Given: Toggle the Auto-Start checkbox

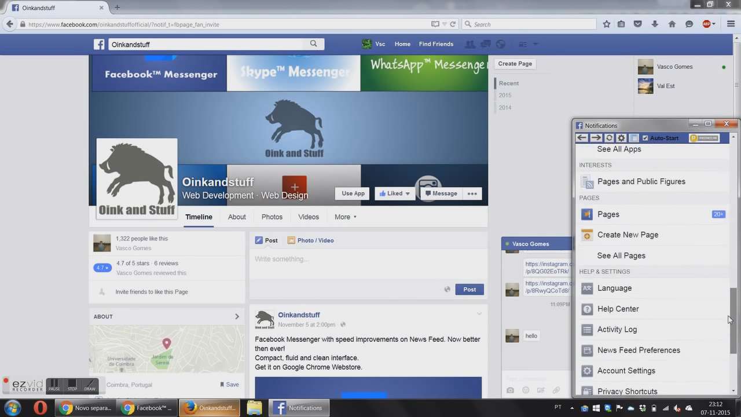Looking at the screenshot, I should coord(645,138).
